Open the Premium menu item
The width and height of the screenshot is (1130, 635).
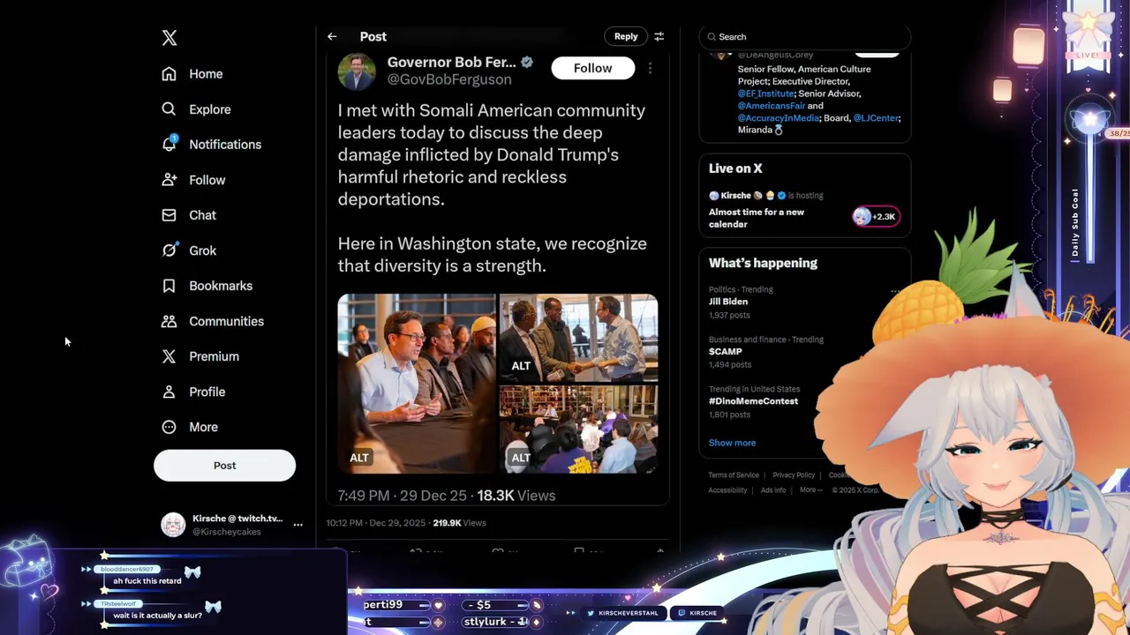coord(214,356)
